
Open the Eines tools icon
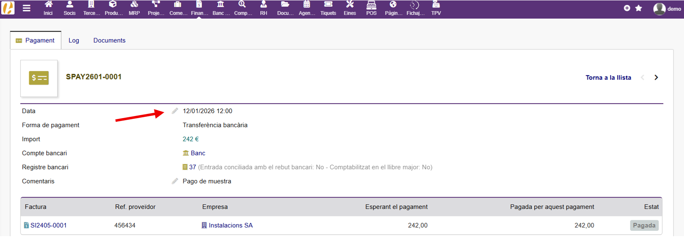click(x=350, y=5)
